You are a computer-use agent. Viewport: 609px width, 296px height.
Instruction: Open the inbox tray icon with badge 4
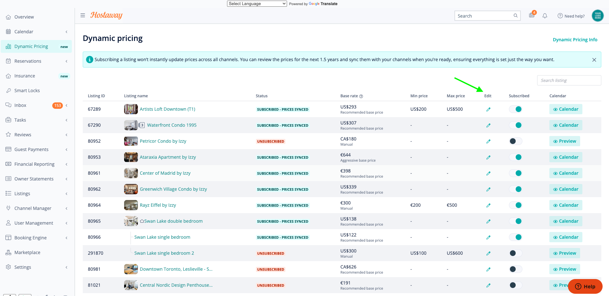[x=532, y=15]
